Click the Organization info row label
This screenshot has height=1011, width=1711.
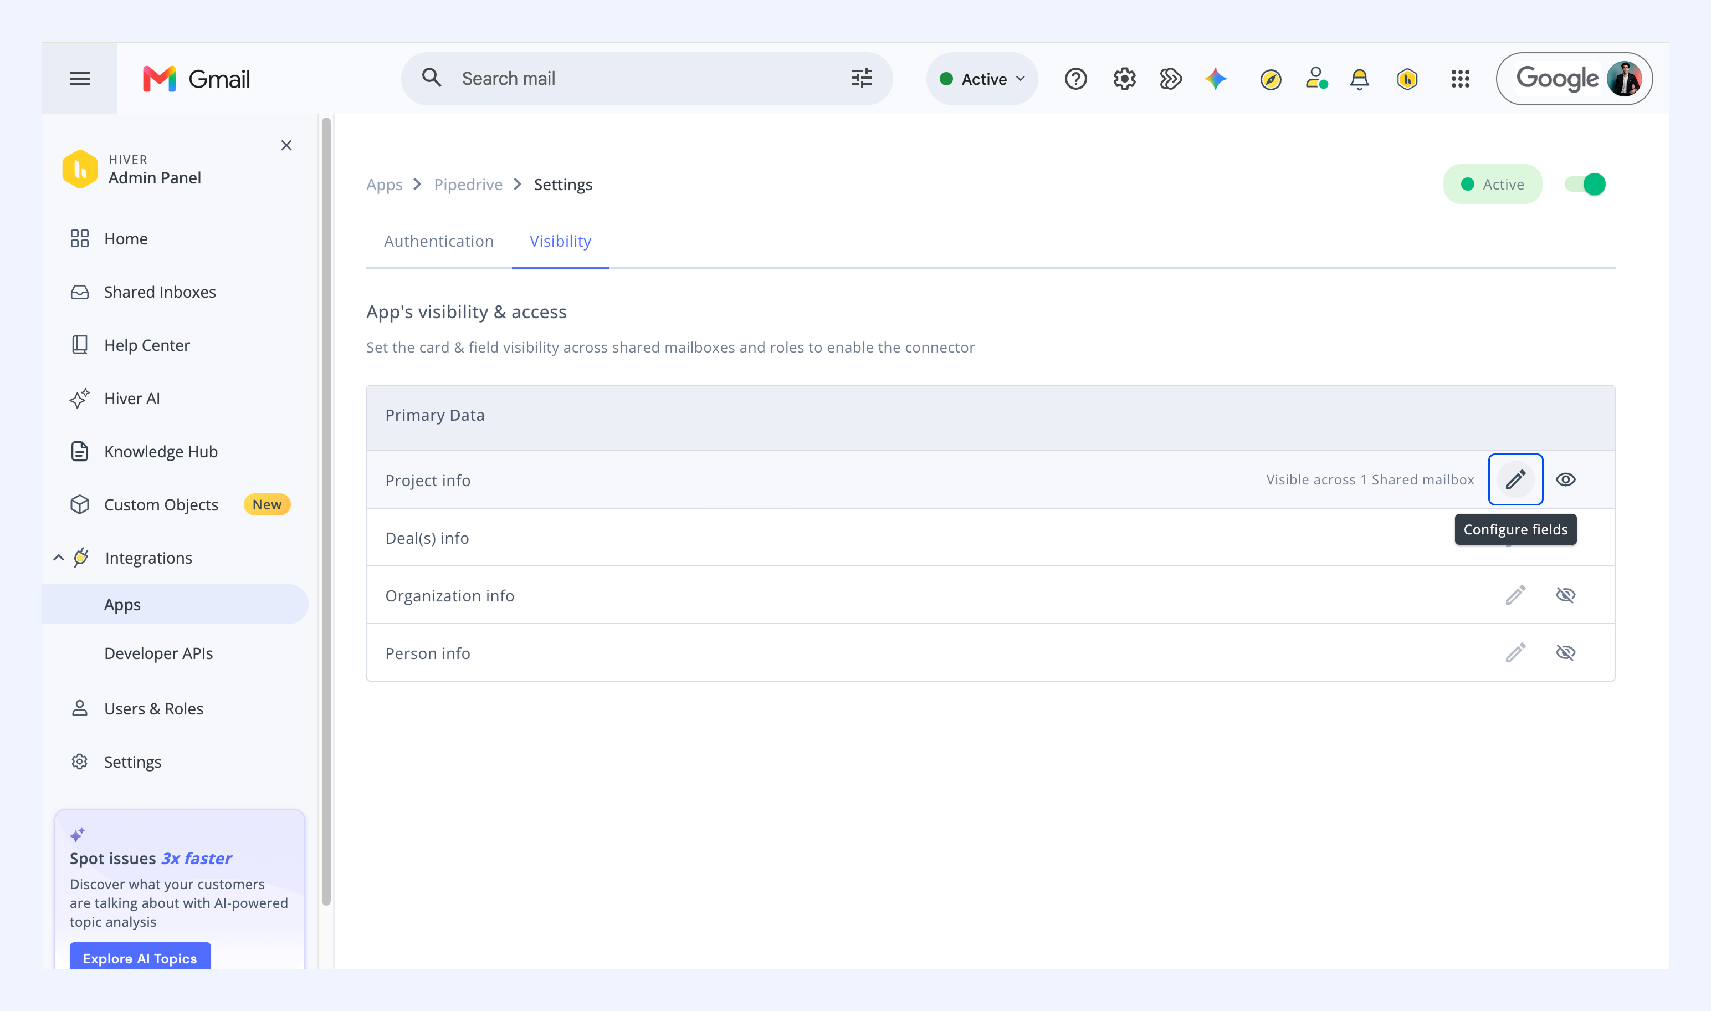tap(449, 596)
